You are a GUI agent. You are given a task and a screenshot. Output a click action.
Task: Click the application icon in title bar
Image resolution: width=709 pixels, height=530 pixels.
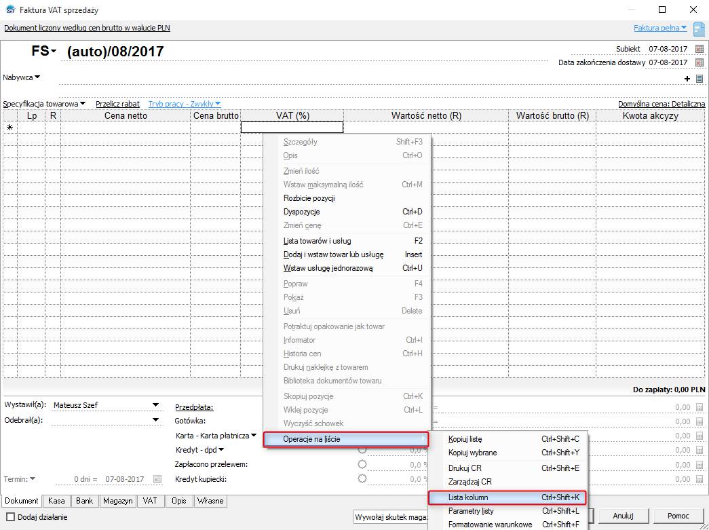[x=10, y=10]
